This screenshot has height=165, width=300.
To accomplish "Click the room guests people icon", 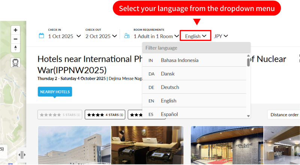I will (127, 36).
